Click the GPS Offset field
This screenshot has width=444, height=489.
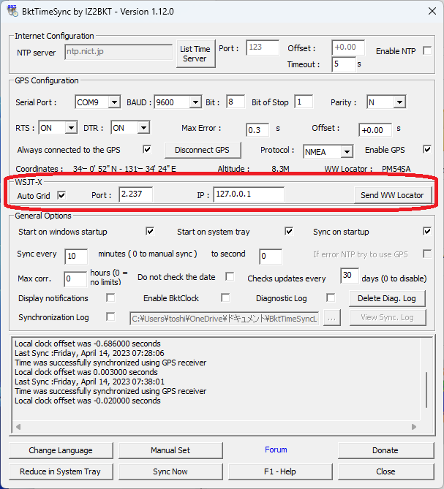(375, 129)
